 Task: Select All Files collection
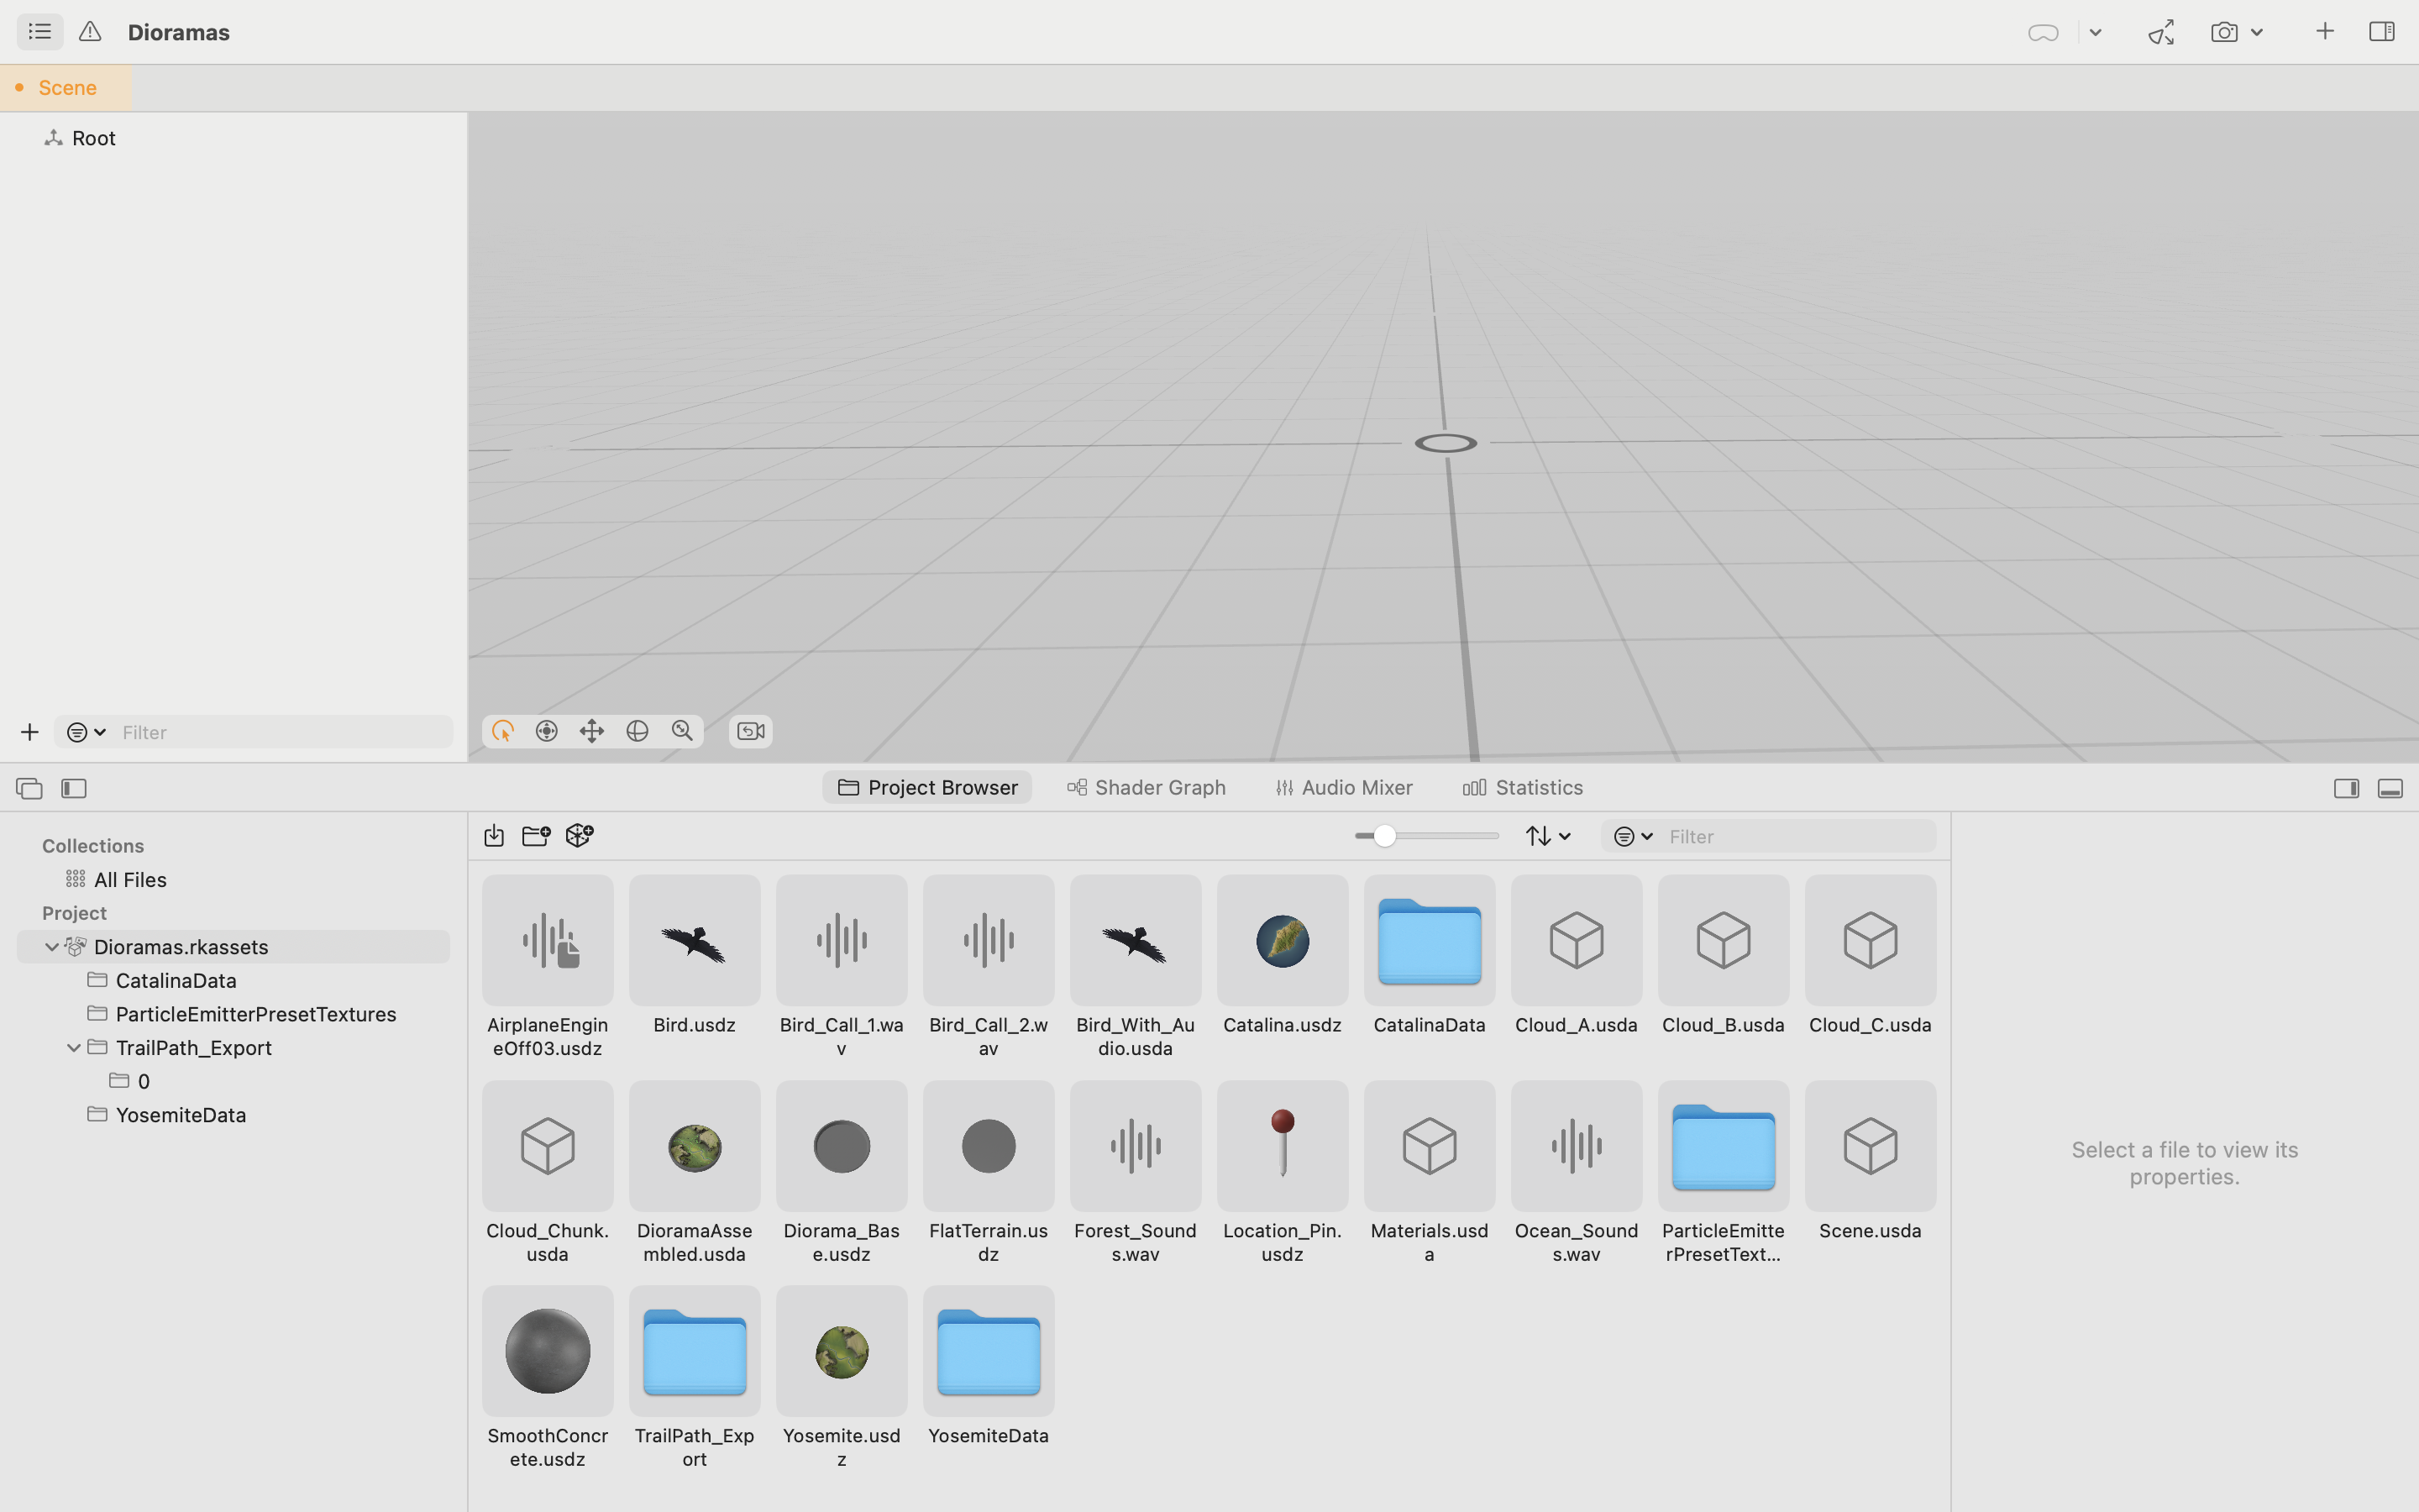point(130,880)
